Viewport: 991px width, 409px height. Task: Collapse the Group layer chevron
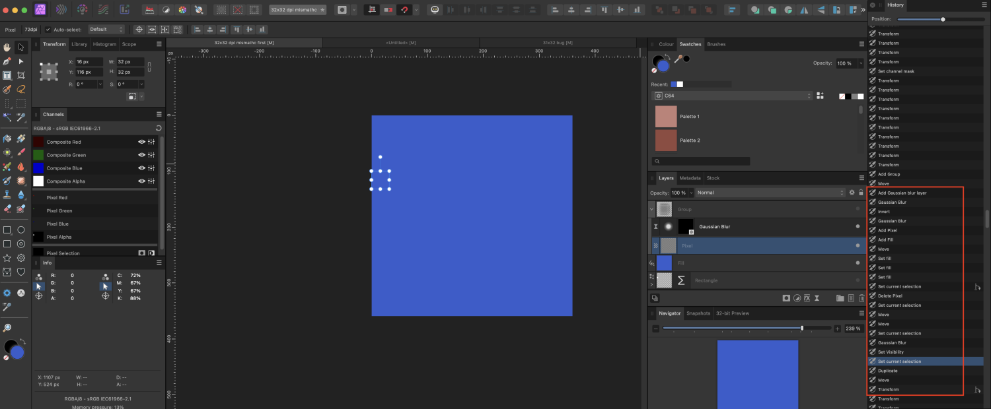(652, 209)
